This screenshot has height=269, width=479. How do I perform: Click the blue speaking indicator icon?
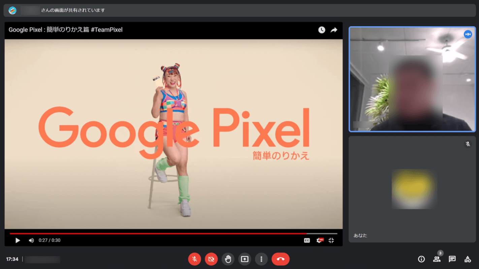click(468, 34)
